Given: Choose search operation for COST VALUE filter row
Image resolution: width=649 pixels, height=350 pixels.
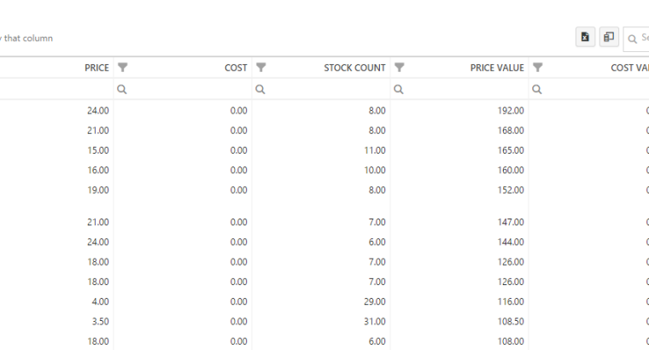Looking at the screenshot, I should click(x=536, y=89).
